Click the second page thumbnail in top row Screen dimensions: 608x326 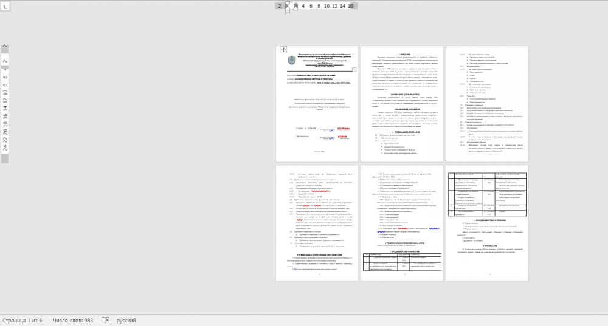402,104
